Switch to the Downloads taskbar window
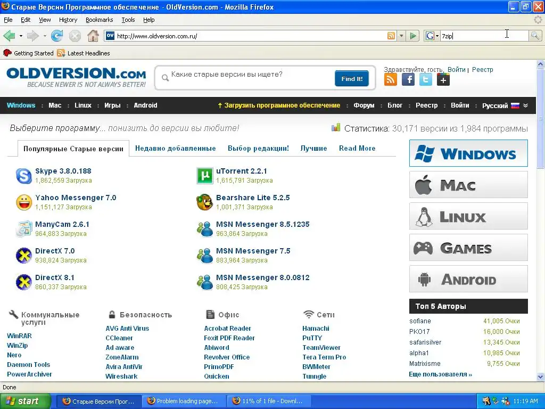The image size is (545, 409). (269, 402)
